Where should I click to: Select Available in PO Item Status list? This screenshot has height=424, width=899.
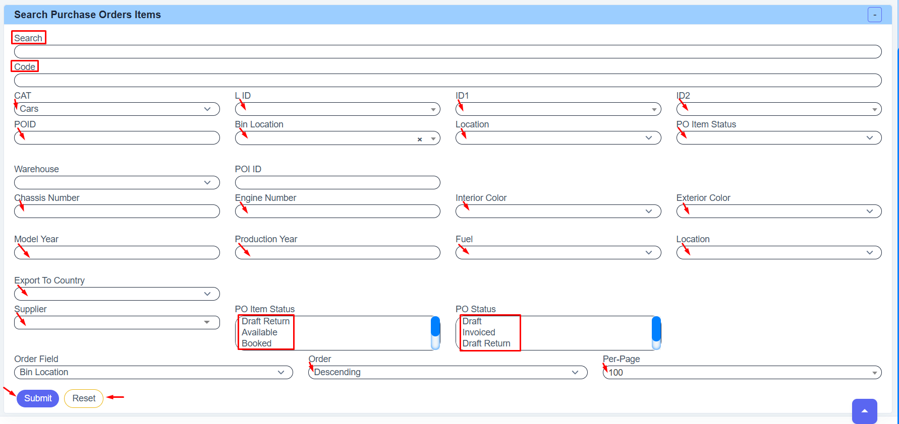tap(259, 332)
